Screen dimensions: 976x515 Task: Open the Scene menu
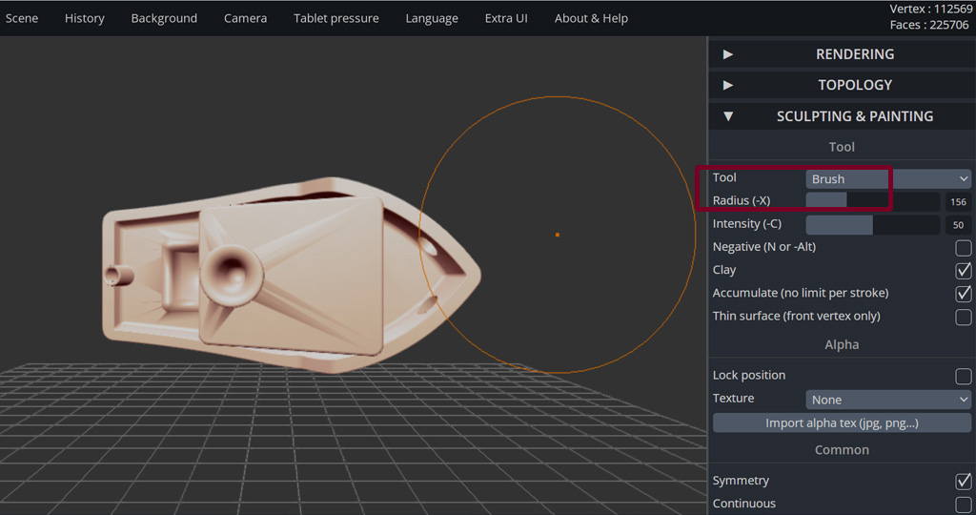(x=22, y=18)
